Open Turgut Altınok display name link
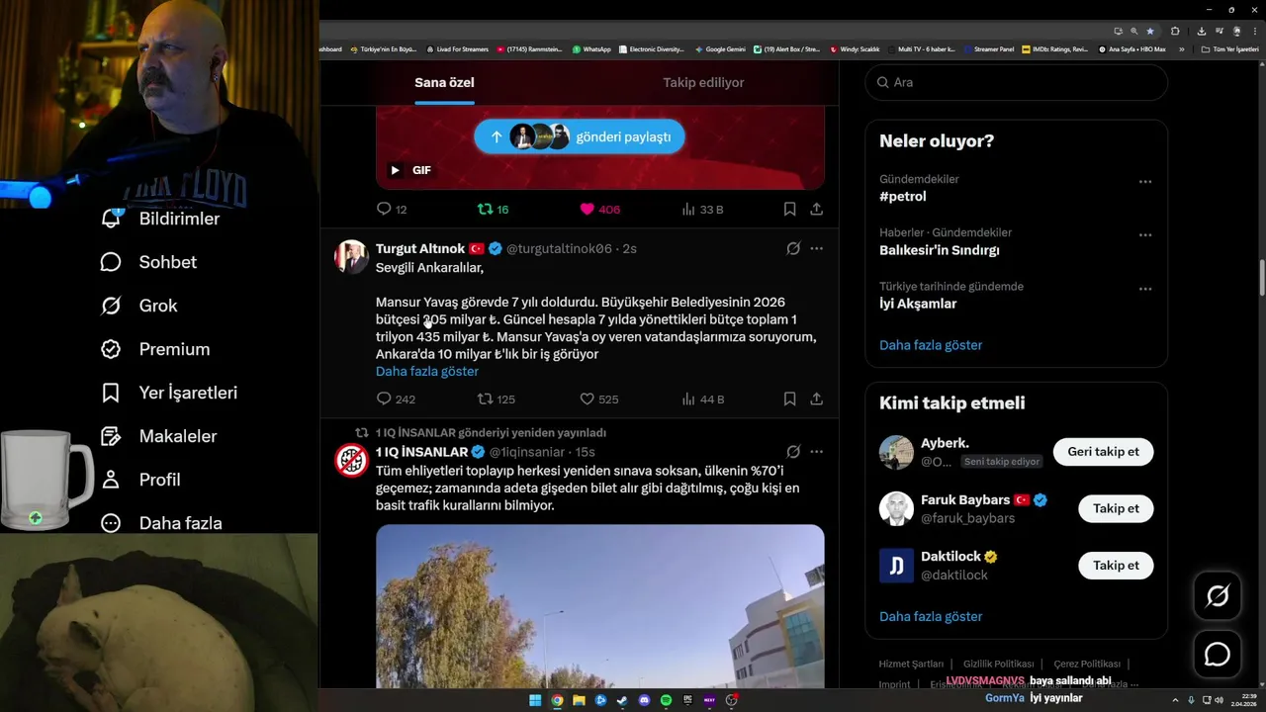The image size is (1266, 712). [x=420, y=248]
